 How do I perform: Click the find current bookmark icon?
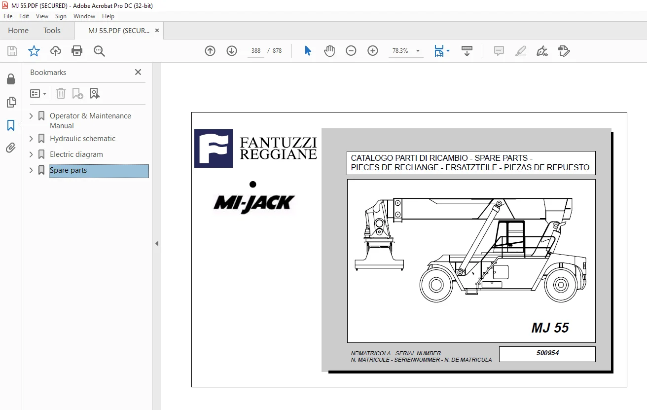point(95,93)
